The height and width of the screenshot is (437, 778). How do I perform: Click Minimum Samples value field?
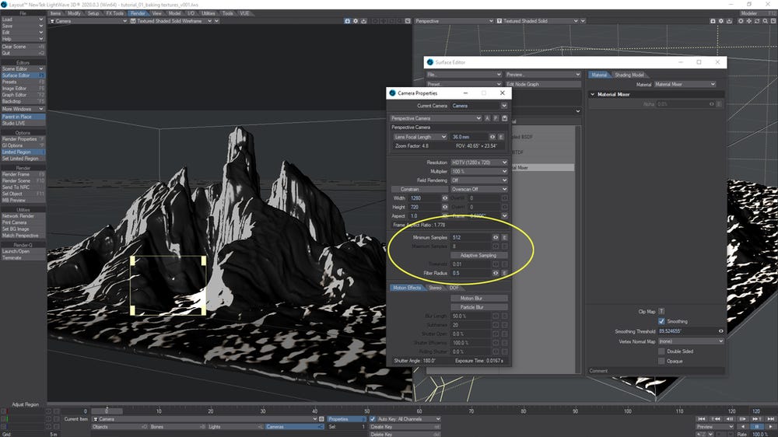[x=471, y=238]
